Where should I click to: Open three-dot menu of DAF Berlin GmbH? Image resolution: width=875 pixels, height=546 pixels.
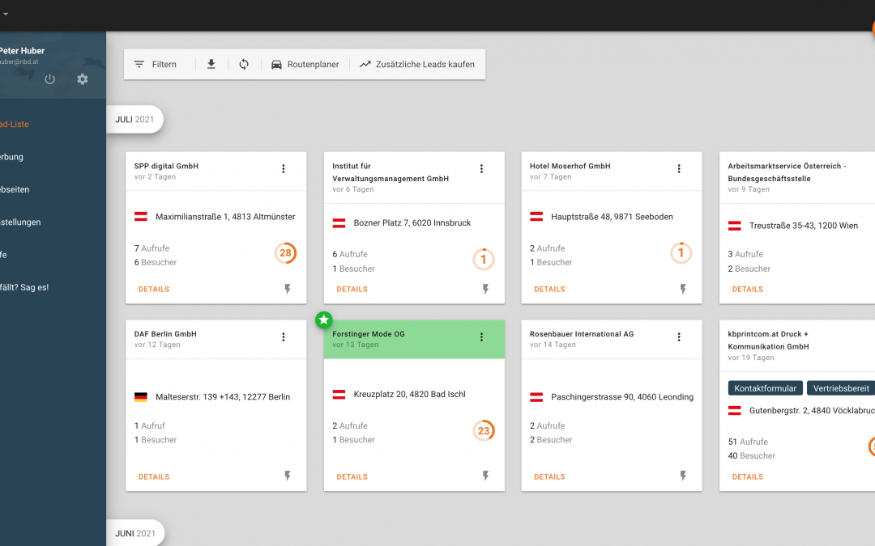tap(284, 337)
